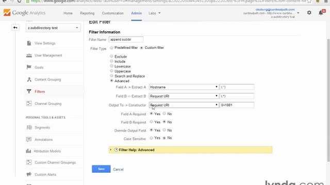This screenshot has width=330, height=185.
Task: Open the z-subdirectory test view dropdown
Action: pos(53,28)
